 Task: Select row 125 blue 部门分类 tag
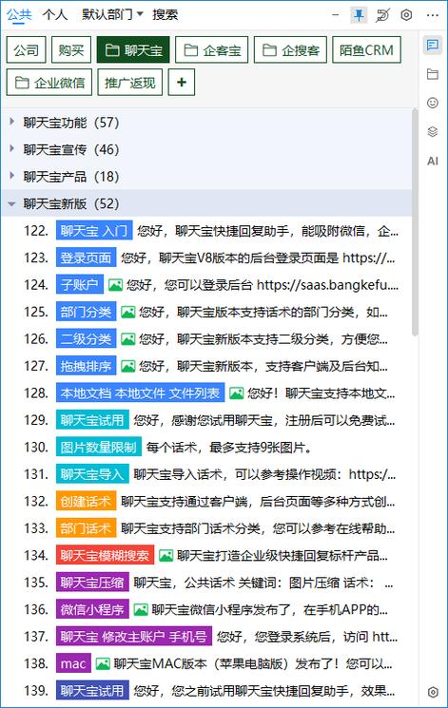coord(86,313)
